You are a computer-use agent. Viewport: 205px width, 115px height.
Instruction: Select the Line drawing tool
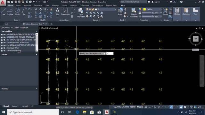4,11
